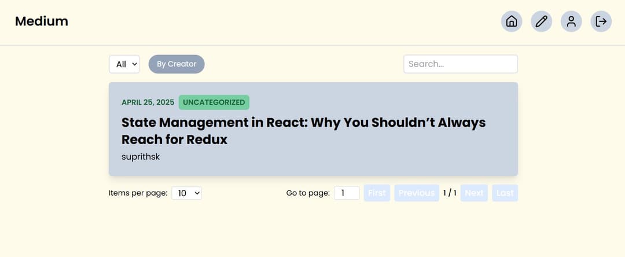This screenshot has width=625, height=257.
Task: Click the author name suprithsk
Action: (x=141, y=157)
